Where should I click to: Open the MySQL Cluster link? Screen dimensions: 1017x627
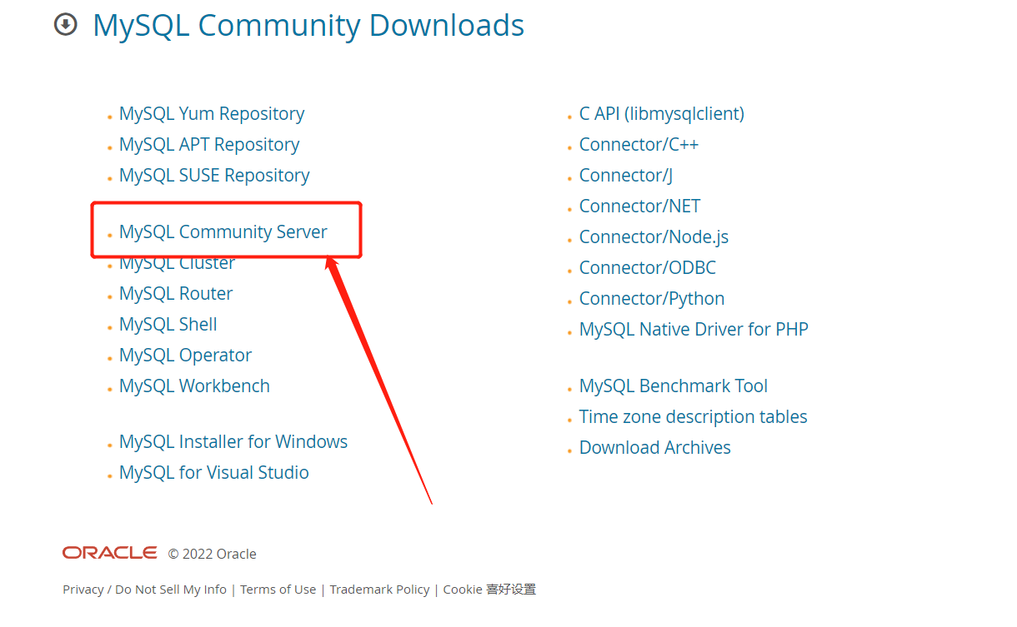pos(177,262)
